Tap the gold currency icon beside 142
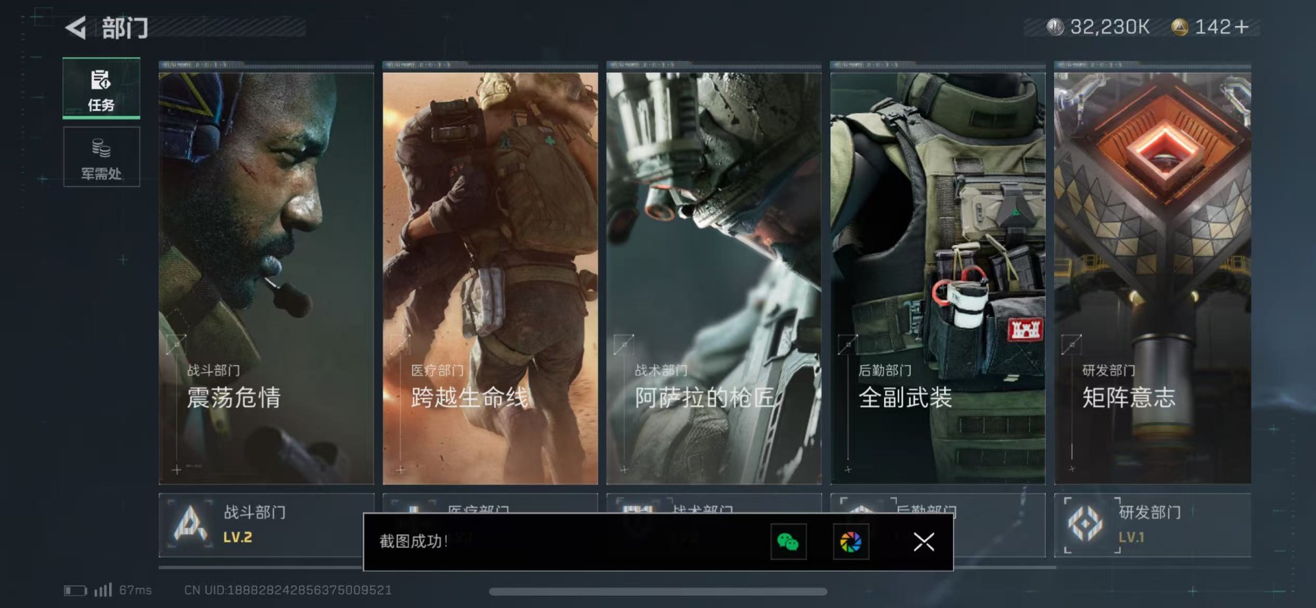Image resolution: width=1316 pixels, height=608 pixels. (1180, 27)
